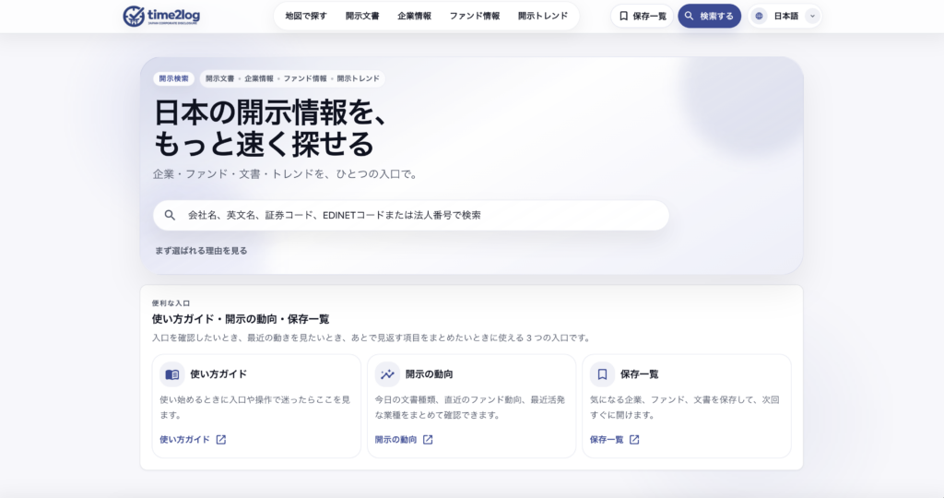Click description text starting 気になる企業、ファンド
Image resolution: width=944 pixels, height=498 pixels.
coord(685,407)
